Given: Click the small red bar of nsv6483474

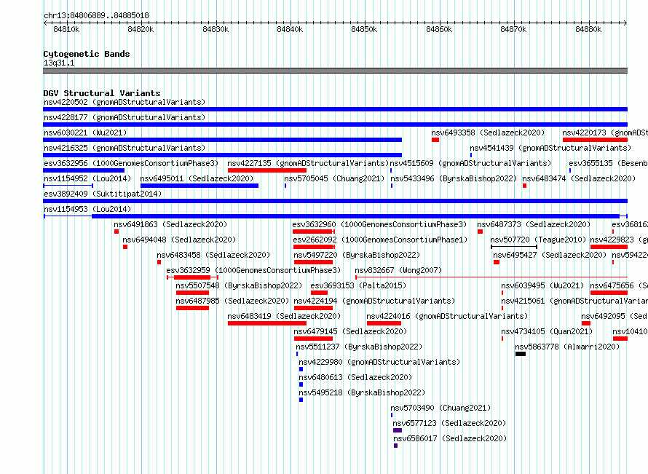Looking at the screenshot, I should (x=524, y=186).
